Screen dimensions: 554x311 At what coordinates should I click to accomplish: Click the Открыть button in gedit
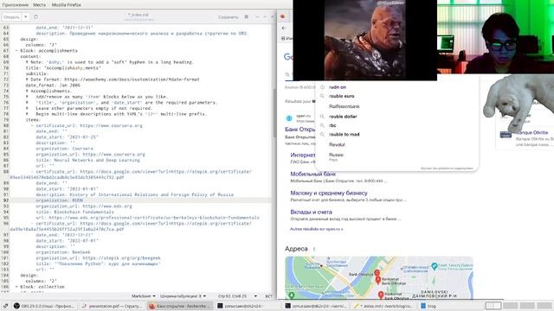(x=11, y=17)
